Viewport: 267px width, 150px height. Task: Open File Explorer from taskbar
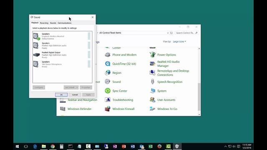click(x=44, y=146)
